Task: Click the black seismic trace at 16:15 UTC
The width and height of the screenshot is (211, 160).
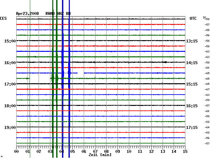Action: click(101, 105)
